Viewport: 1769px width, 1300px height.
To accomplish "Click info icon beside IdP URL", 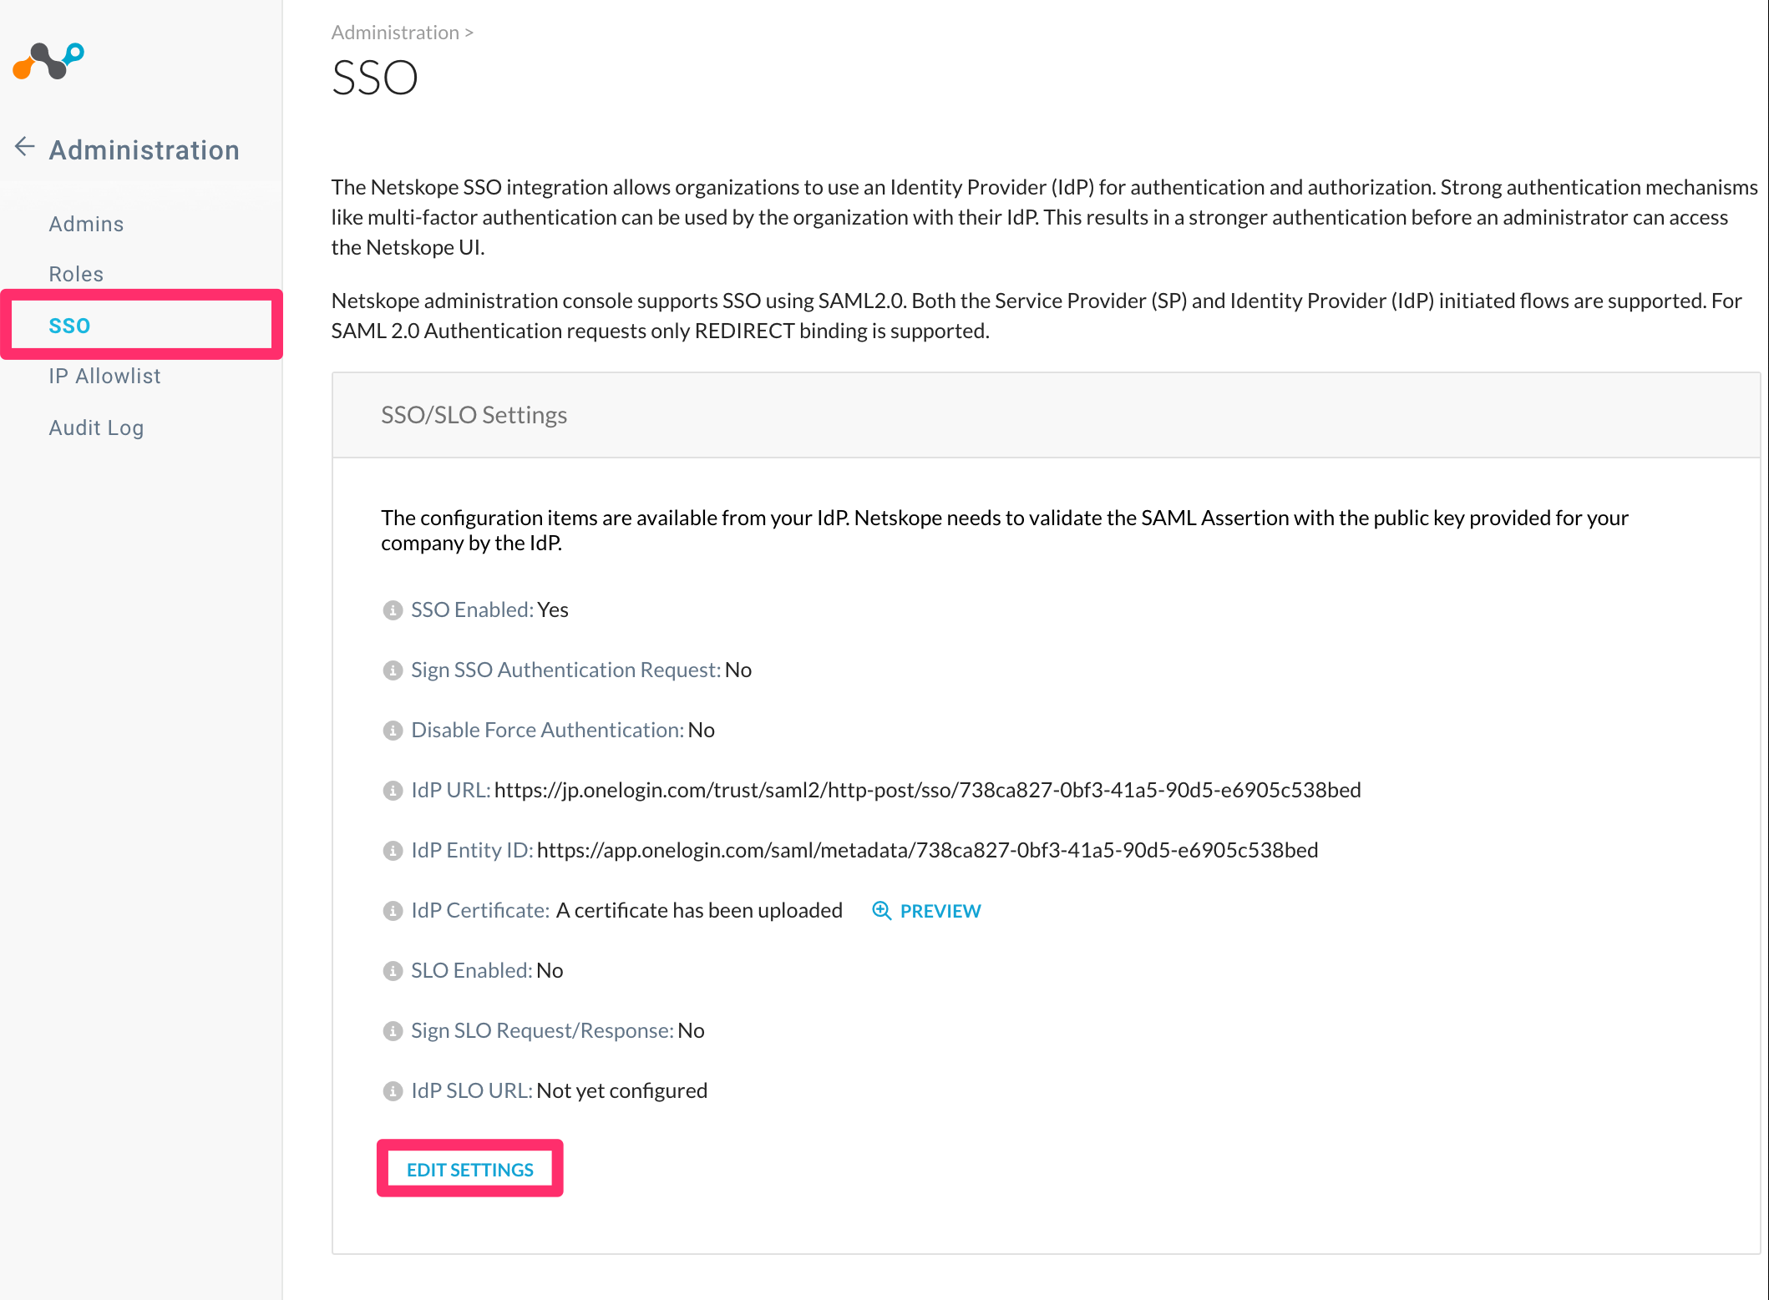I will click(x=393, y=791).
